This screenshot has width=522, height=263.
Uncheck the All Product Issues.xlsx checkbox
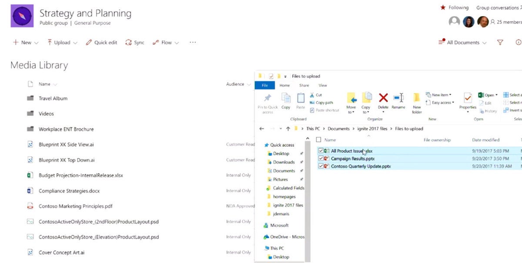(x=321, y=151)
